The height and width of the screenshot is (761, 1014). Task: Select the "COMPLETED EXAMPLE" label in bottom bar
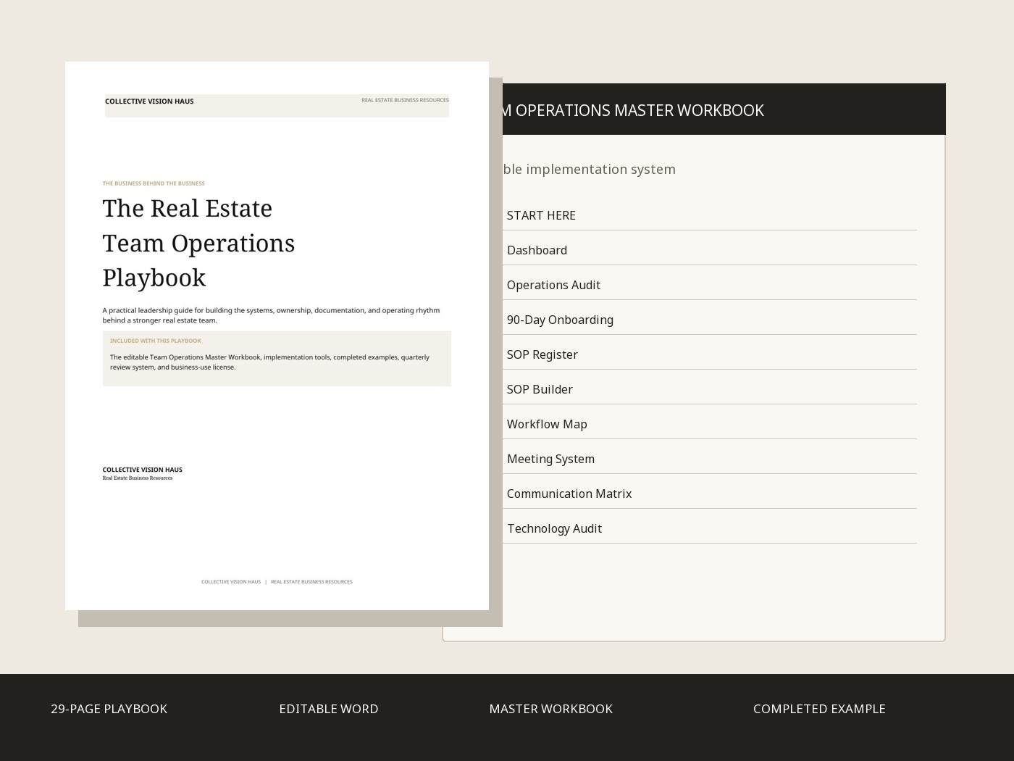tap(819, 709)
